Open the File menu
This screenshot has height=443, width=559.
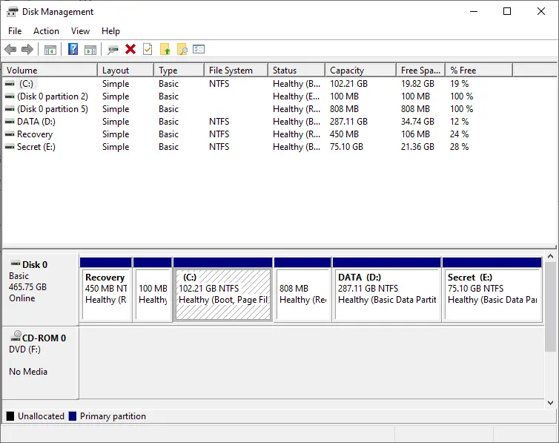15,31
